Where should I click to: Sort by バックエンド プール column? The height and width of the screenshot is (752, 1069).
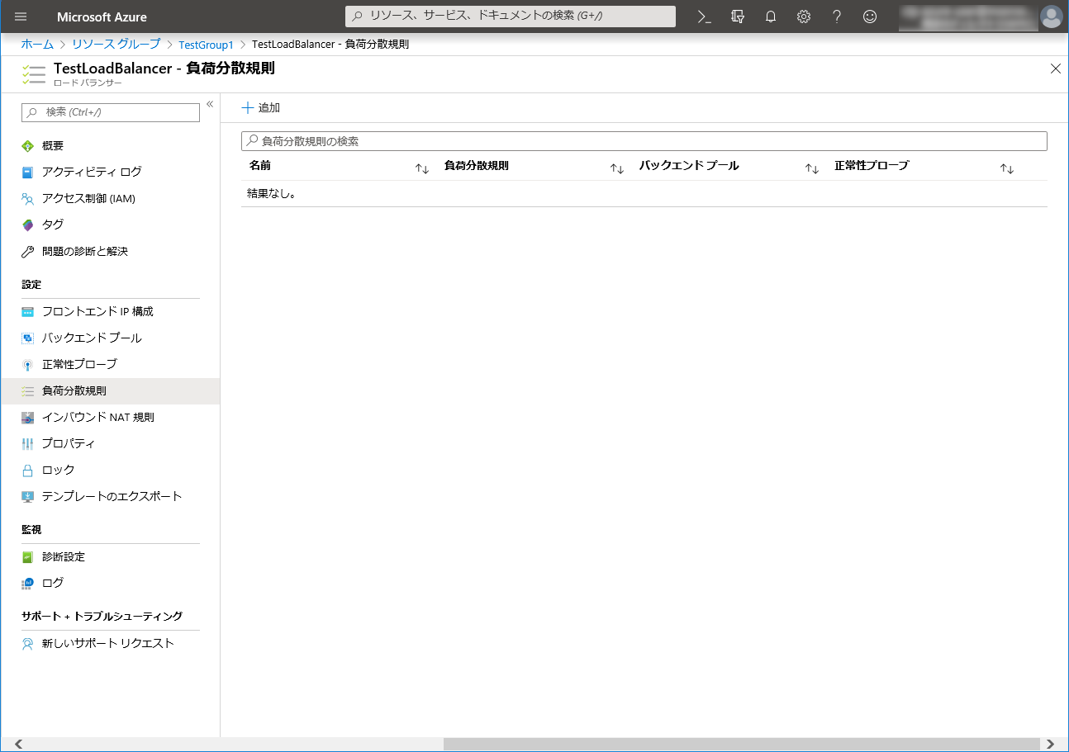[x=812, y=168]
